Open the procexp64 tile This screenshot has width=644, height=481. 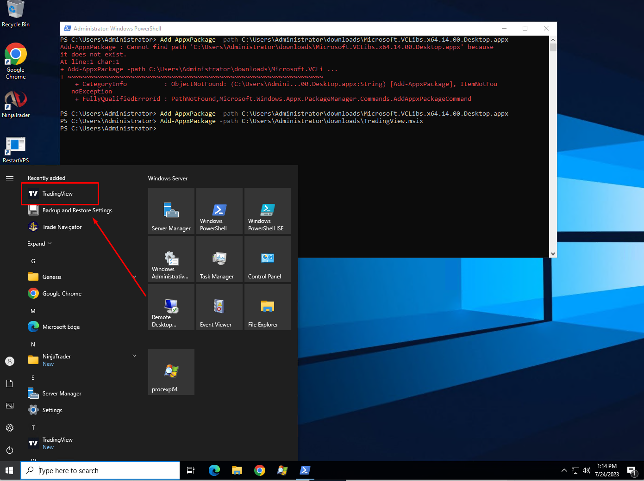[171, 372]
